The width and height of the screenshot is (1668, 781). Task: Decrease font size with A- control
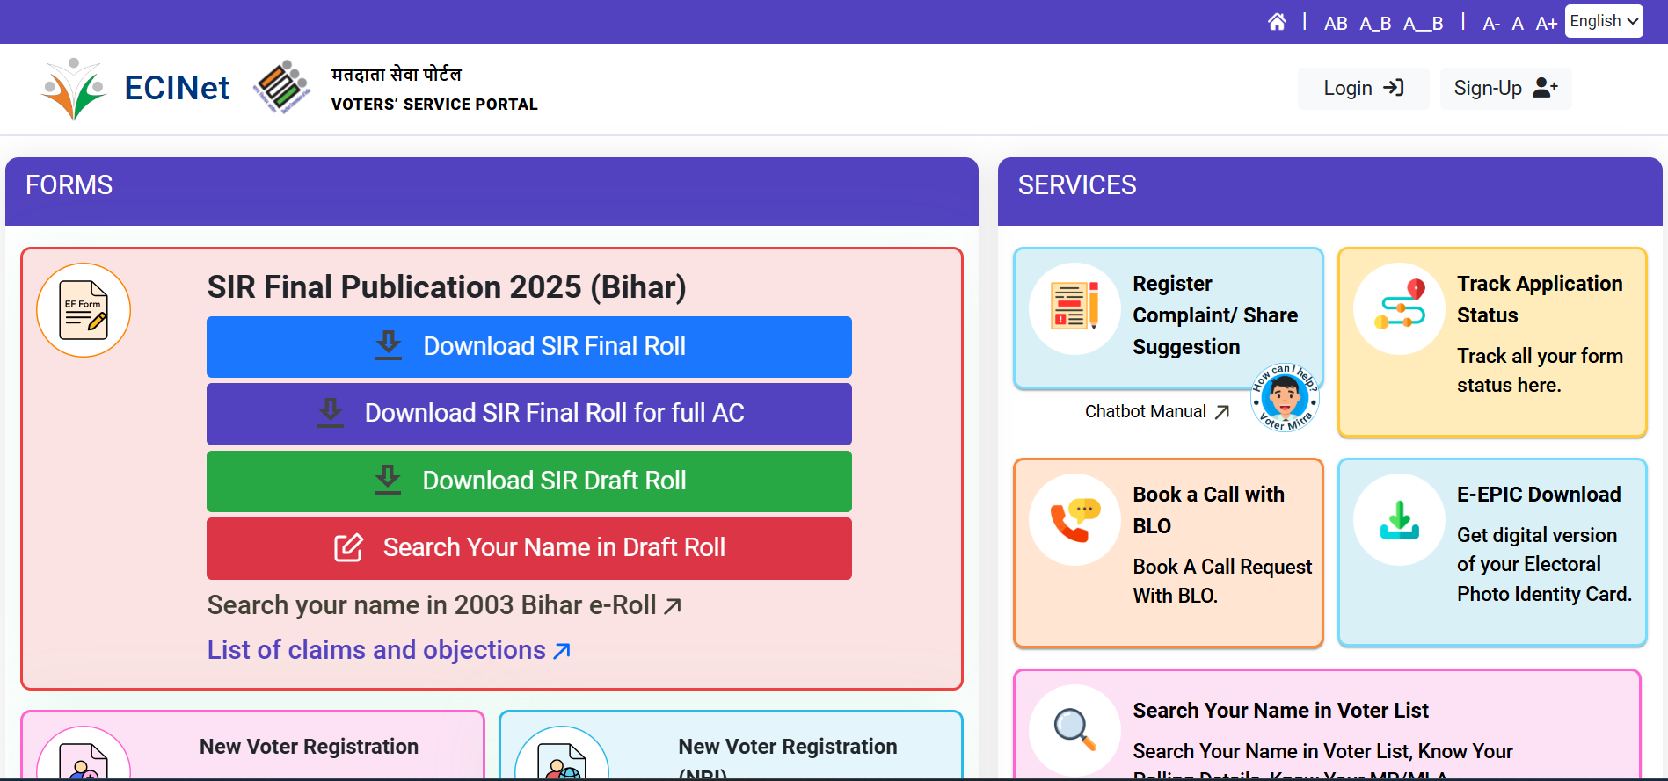pyautogui.click(x=1490, y=24)
